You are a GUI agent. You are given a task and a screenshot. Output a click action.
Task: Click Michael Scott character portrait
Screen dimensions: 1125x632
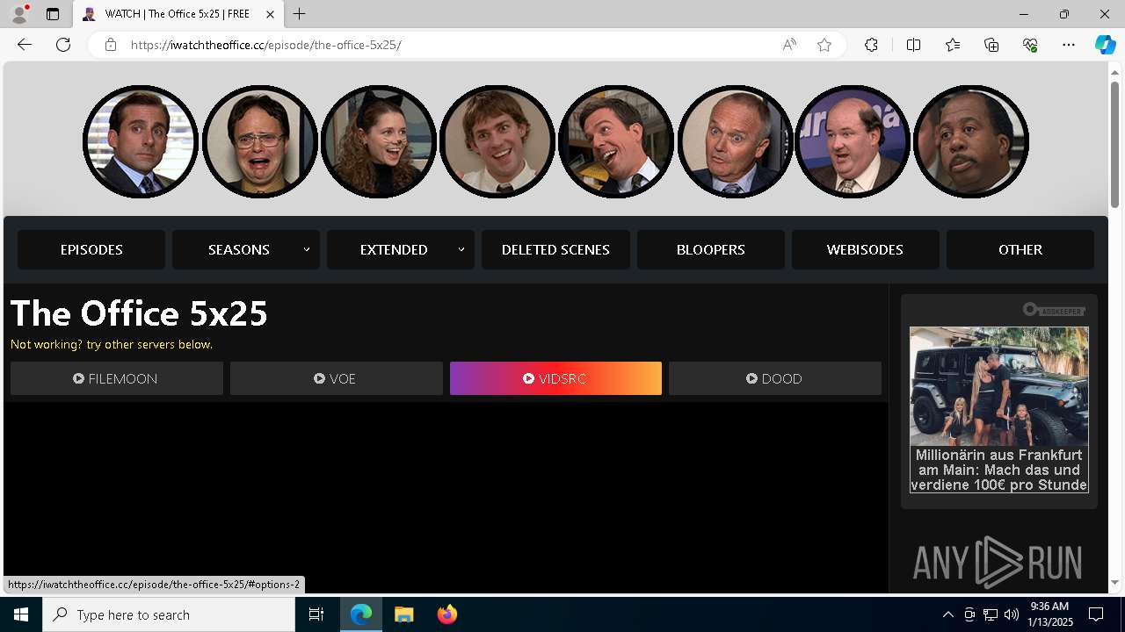pos(141,141)
